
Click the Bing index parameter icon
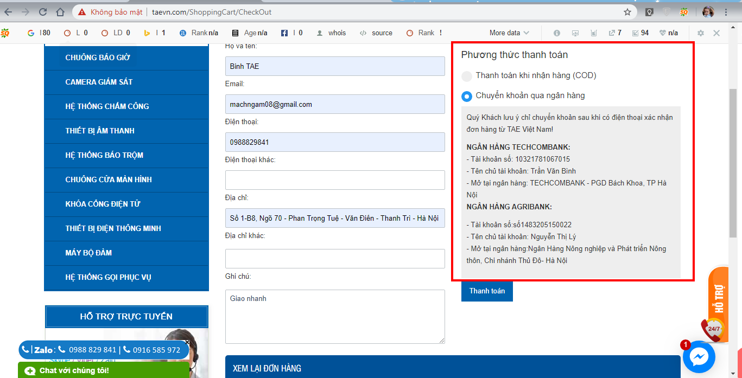click(147, 33)
